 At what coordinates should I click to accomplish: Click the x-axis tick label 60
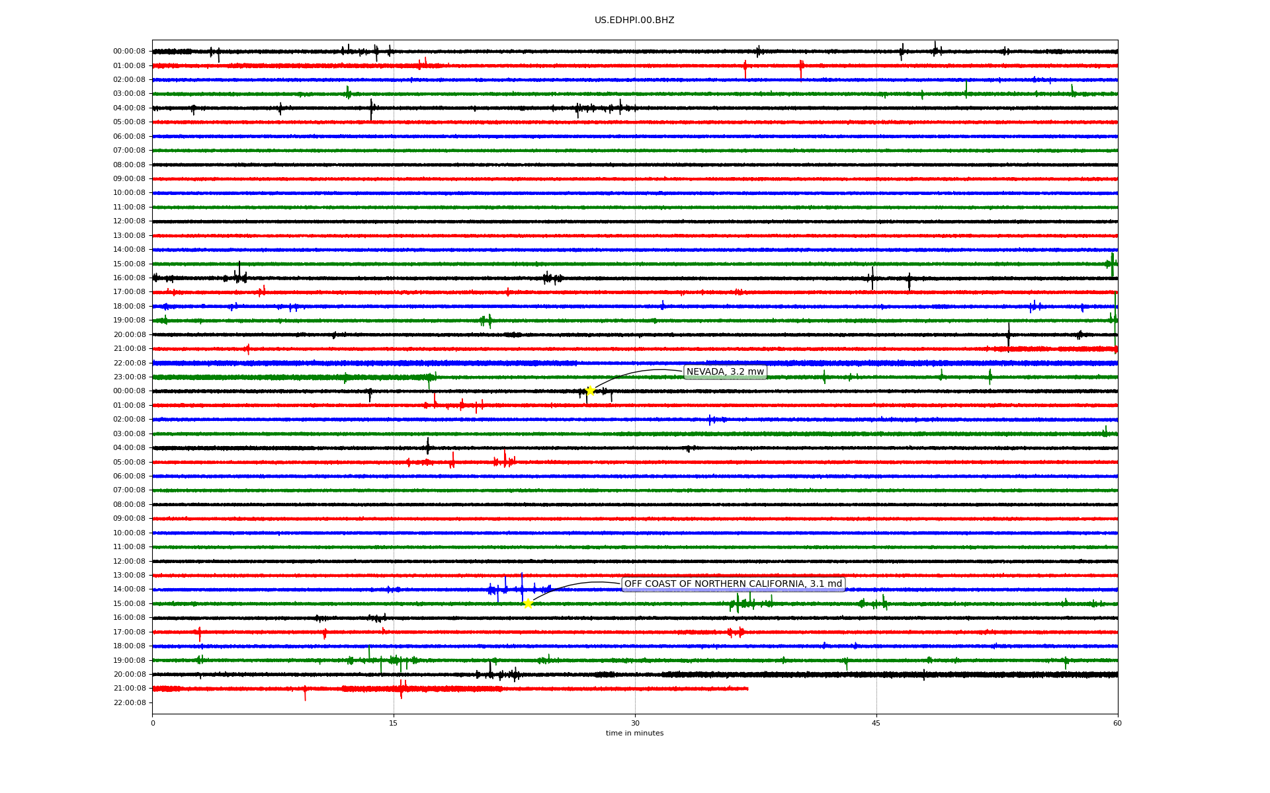(x=1117, y=723)
